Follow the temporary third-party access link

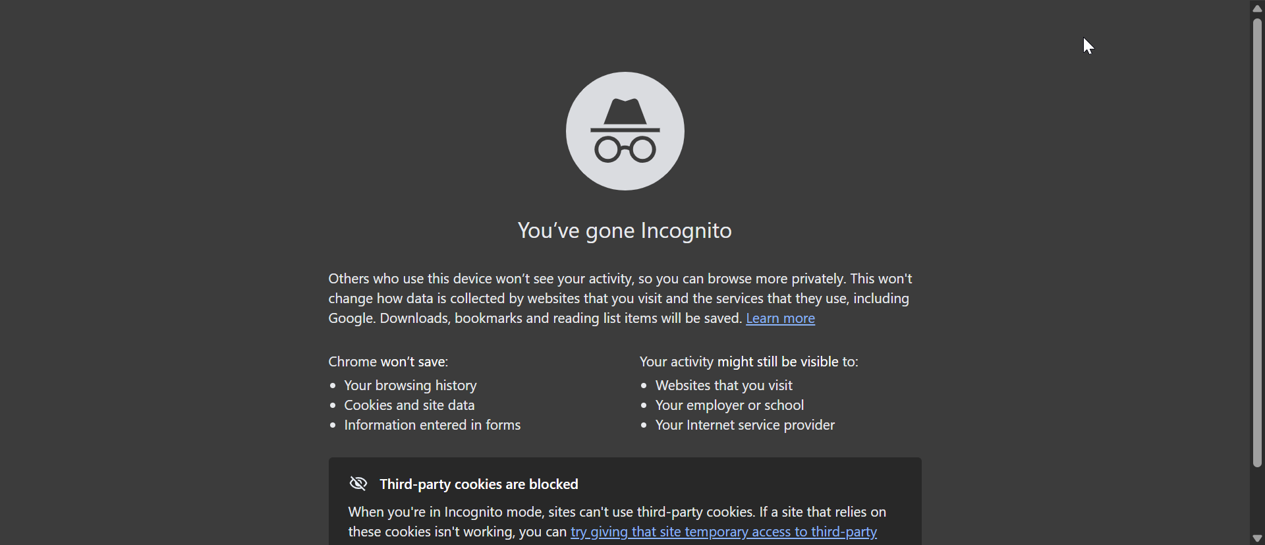(723, 532)
